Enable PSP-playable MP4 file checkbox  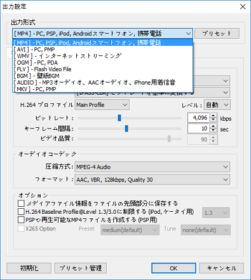pos(21,220)
